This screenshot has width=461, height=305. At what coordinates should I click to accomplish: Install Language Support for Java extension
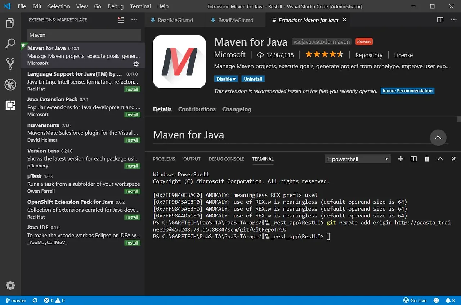[x=132, y=89]
